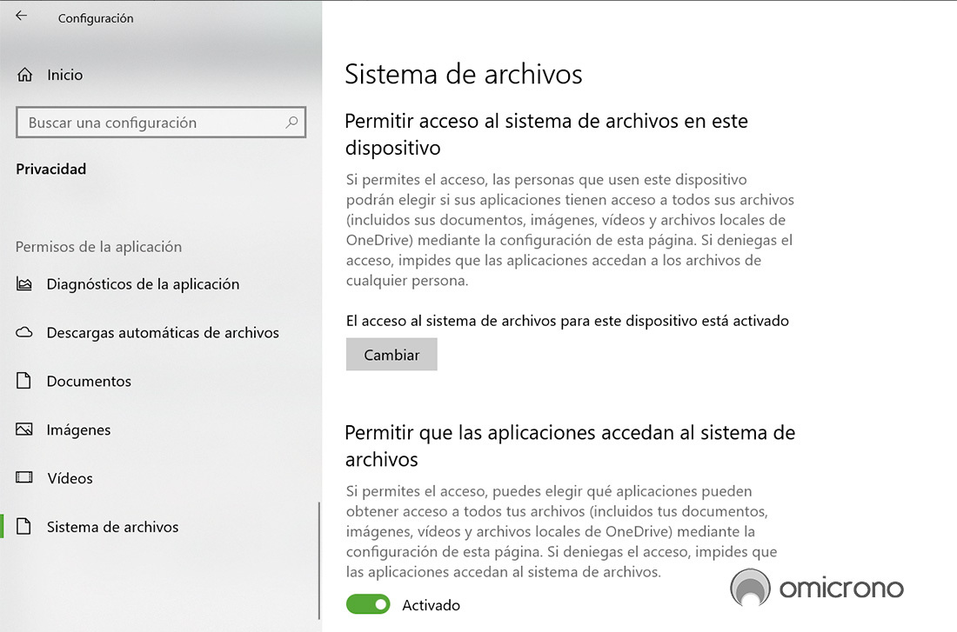Select the Sistema de archivos document icon

click(x=24, y=527)
